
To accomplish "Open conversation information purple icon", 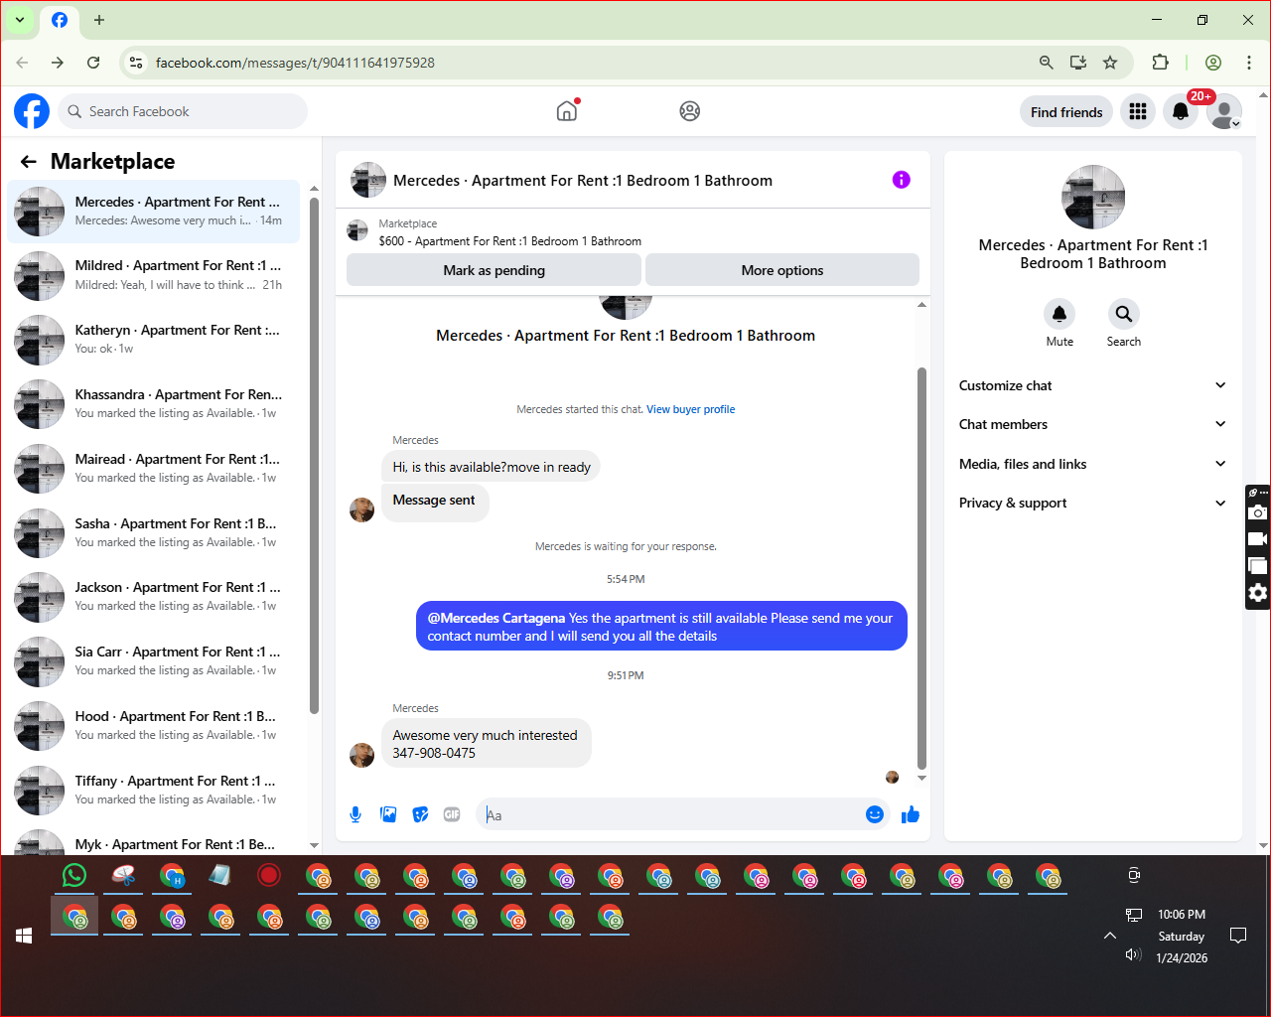I will 902,180.
